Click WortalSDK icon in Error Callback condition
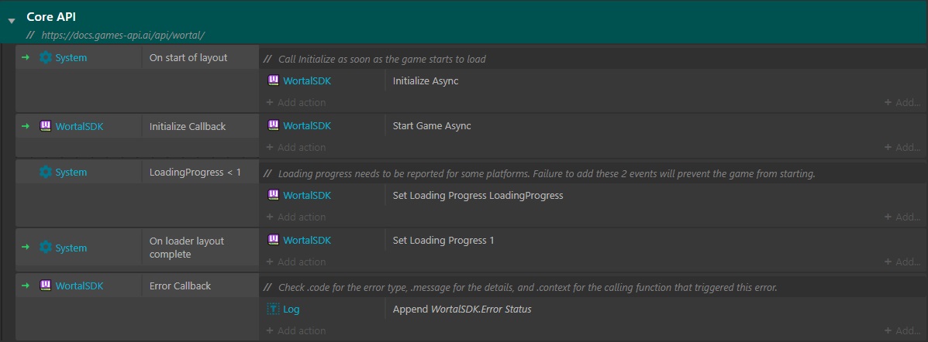This screenshot has height=342, width=928. click(45, 286)
